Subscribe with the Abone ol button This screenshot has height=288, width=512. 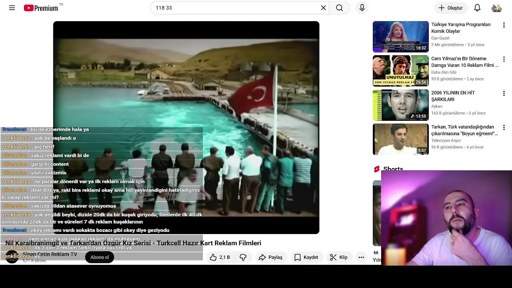pos(100,257)
